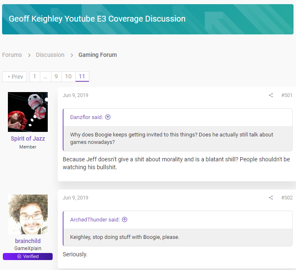Click share icon on post #501
Screen dimensions: 296x270
[271, 95]
